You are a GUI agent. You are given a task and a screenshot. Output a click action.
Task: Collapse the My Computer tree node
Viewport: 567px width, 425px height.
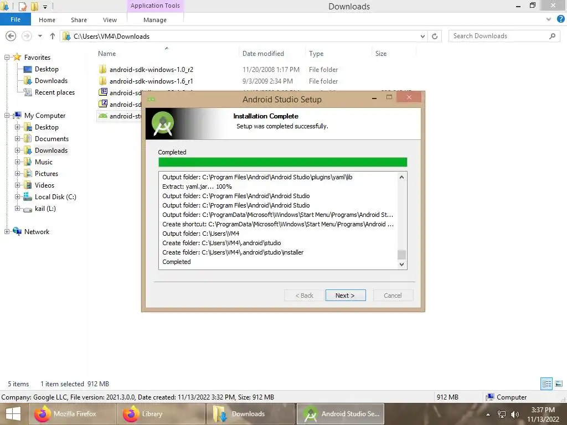(x=7, y=116)
